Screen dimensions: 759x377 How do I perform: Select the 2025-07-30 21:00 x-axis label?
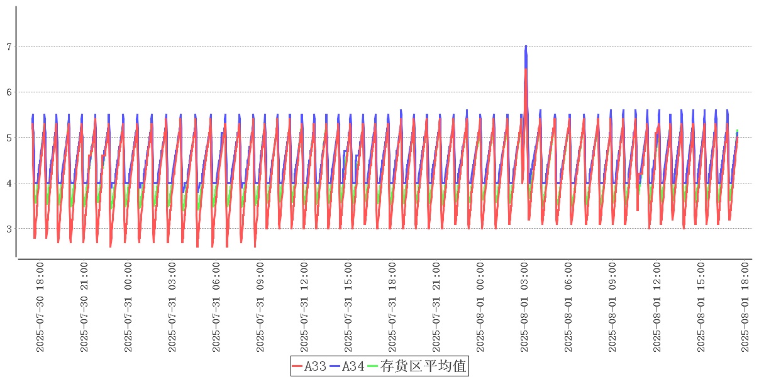(84, 307)
